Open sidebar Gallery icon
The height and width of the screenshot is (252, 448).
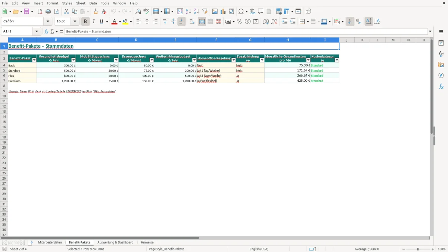[441, 65]
